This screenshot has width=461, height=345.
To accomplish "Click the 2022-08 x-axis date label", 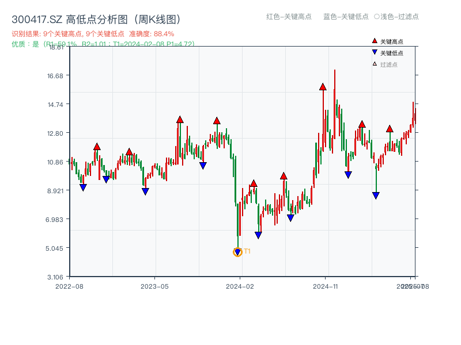I will coord(69,286).
